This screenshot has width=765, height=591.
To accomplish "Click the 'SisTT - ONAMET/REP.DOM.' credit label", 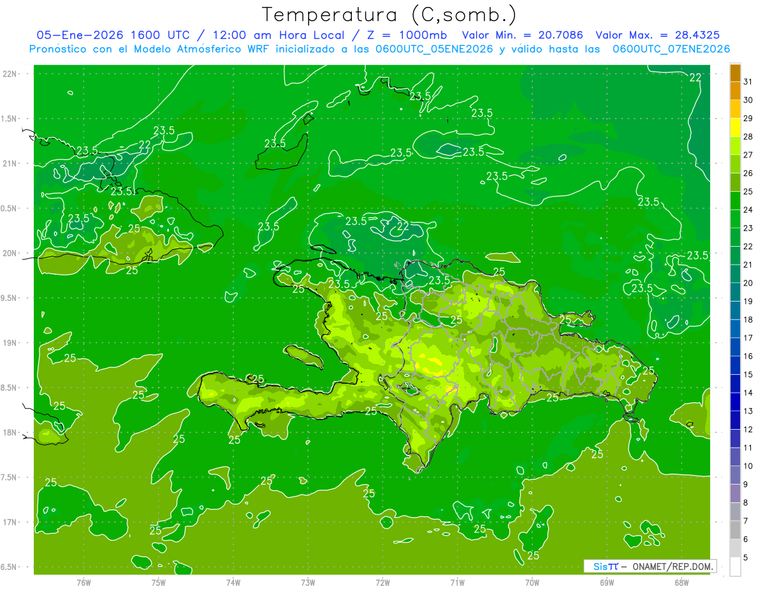I will click(x=650, y=566).
